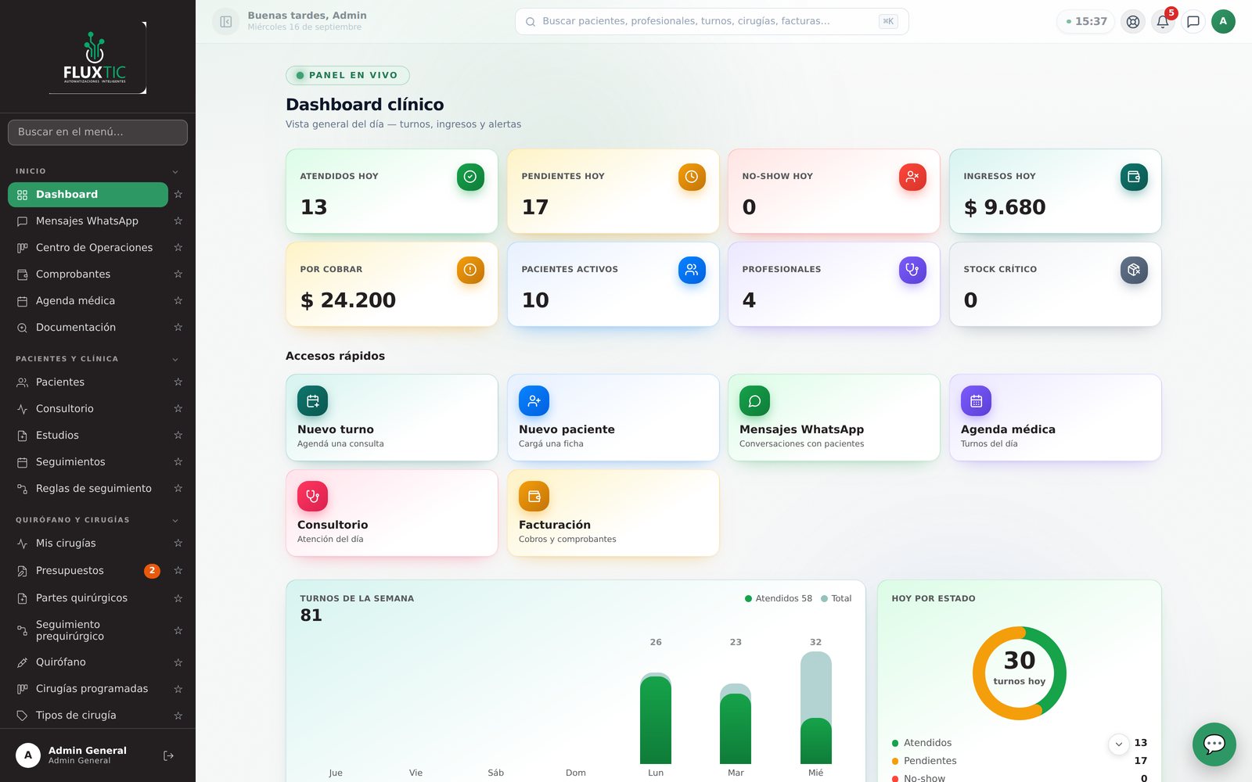Open the chat messages icon in header

coord(1193,22)
